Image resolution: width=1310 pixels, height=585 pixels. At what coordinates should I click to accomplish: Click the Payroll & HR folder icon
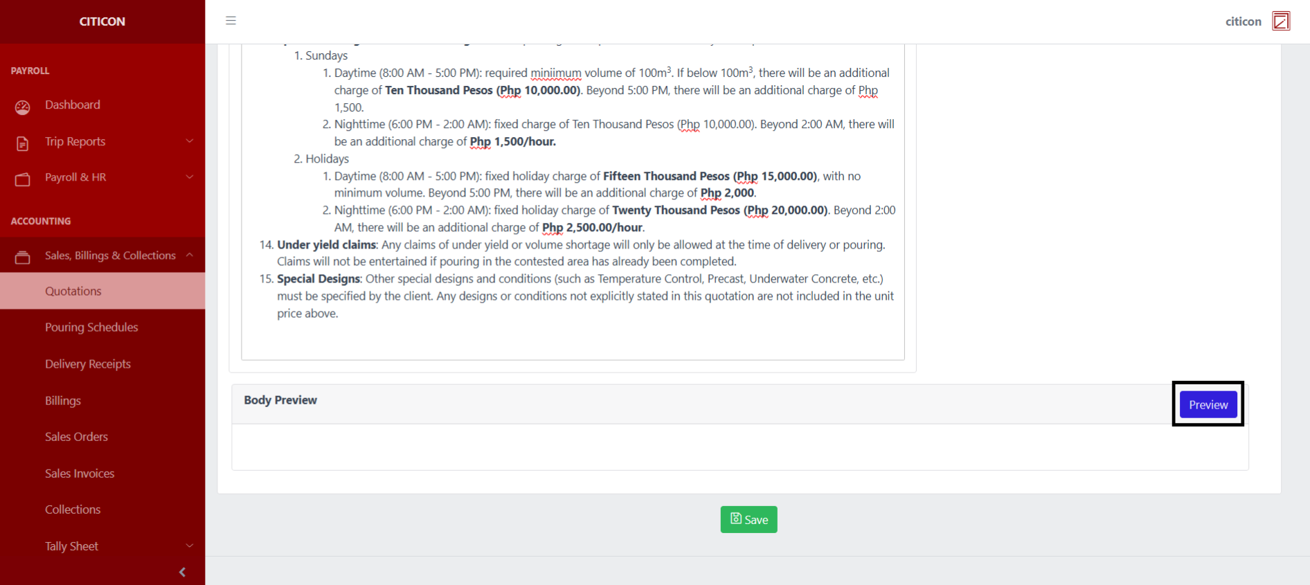click(23, 179)
